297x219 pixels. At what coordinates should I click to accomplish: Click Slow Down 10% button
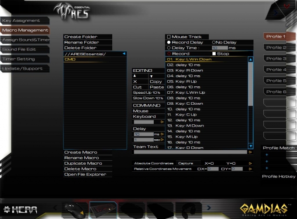click(x=148, y=98)
